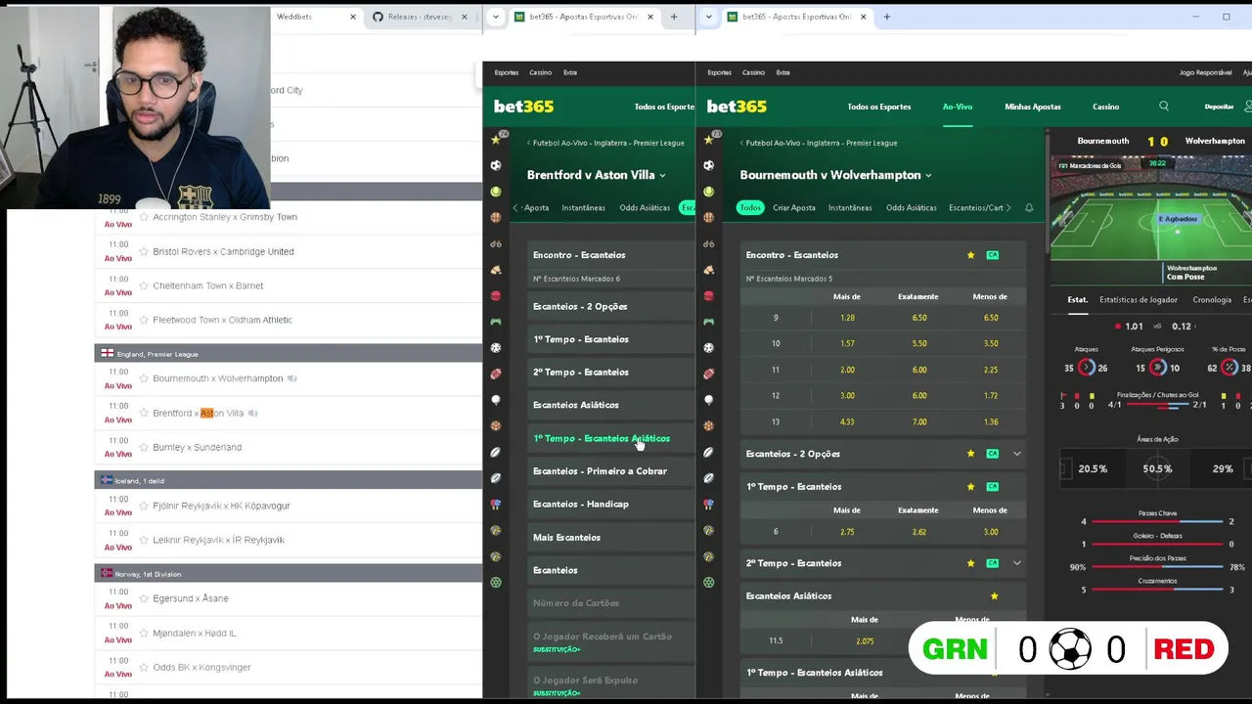
Task: Select golf ball icon in Brentford window sidebar
Action: 496,400
